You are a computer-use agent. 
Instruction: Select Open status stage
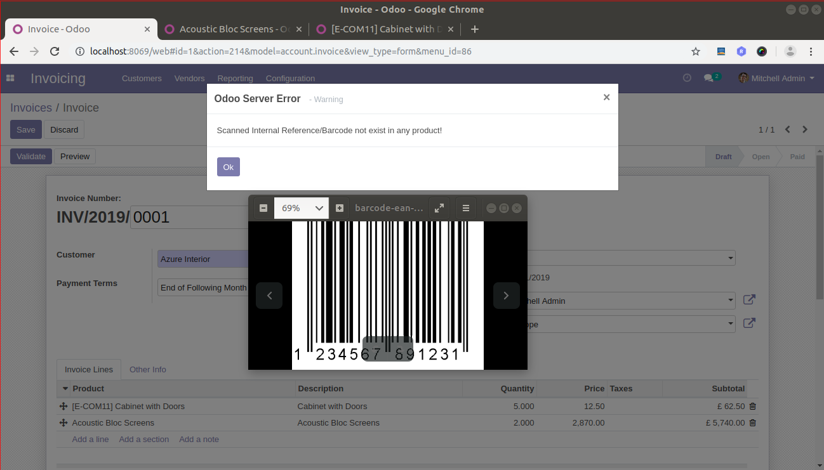coord(761,157)
